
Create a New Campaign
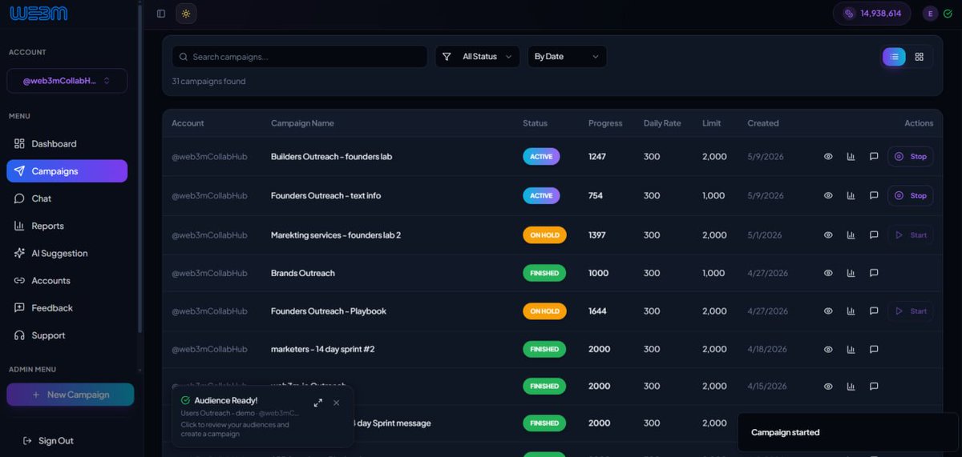(x=71, y=395)
